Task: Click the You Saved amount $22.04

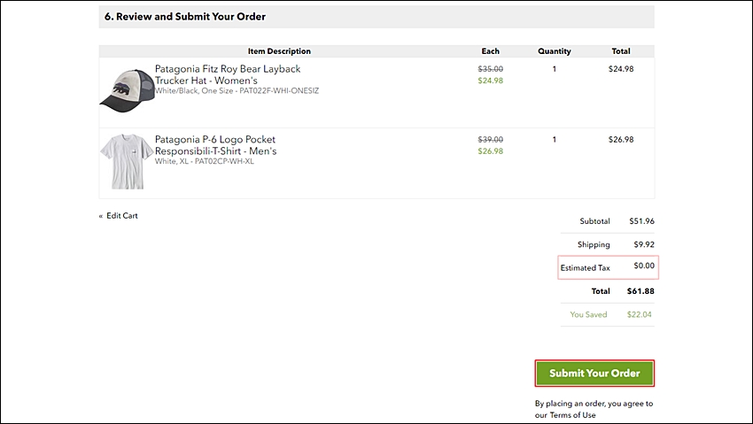Action: click(x=640, y=314)
